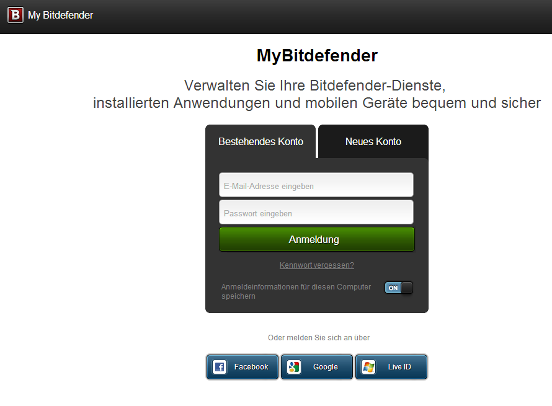Open the Kennwort vergessen? link
Viewport: 552px width, 406px height.
tap(316, 265)
